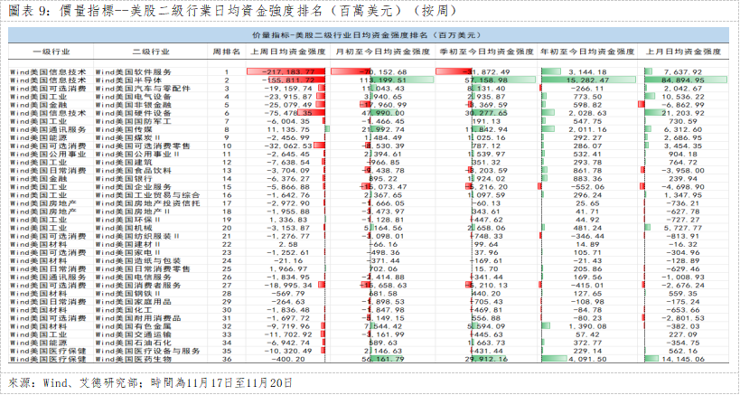
Task: Click the value 1,390.08 for 有色金属
Action: [x=585, y=326]
